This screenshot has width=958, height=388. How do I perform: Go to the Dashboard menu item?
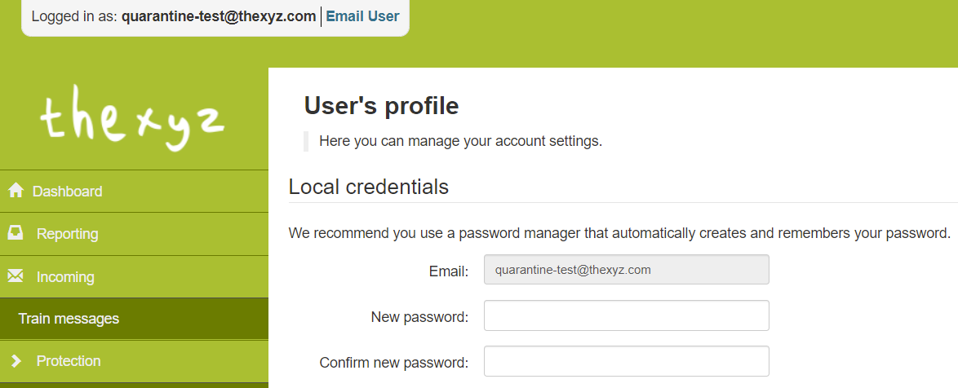(134, 191)
